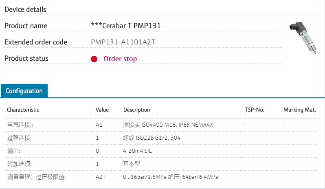Click the TSP-No. column header
The image size is (325, 189).
(x=255, y=110)
